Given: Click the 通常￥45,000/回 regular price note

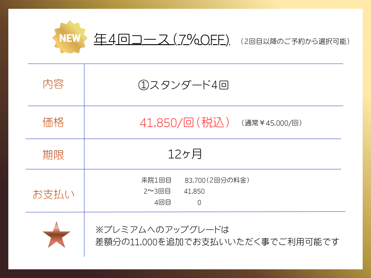Looking at the screenshot, I should point(271,123).
